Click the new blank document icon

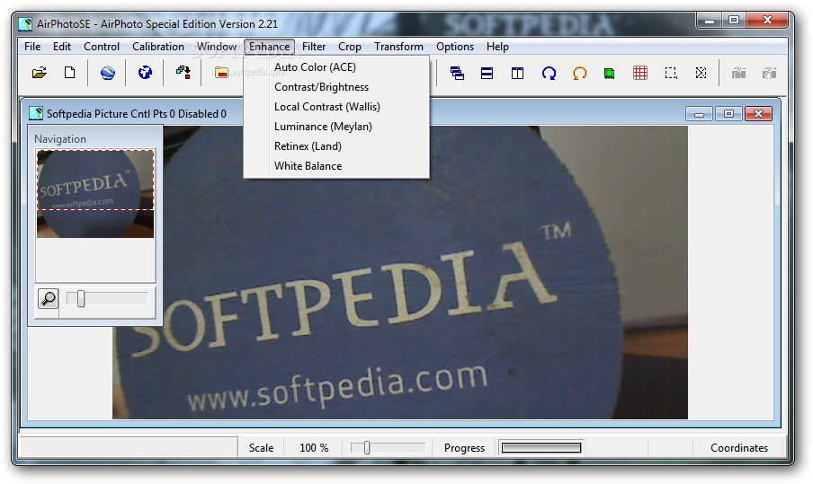point(69,73)
